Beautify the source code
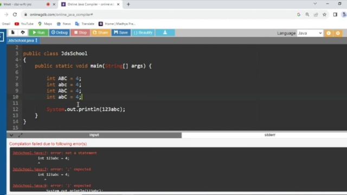This screenshot has width=347, height=195. click(143, 32)
